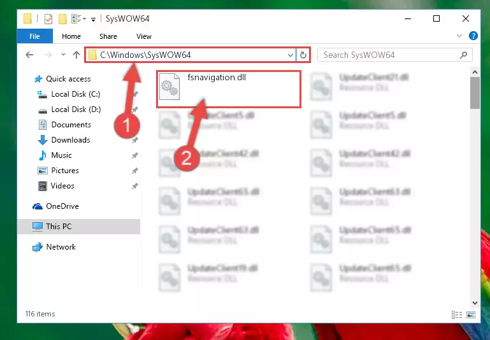
Task: Select OneDrive in navigation pane
Action: pyautogui.click(x=62, y=206)
